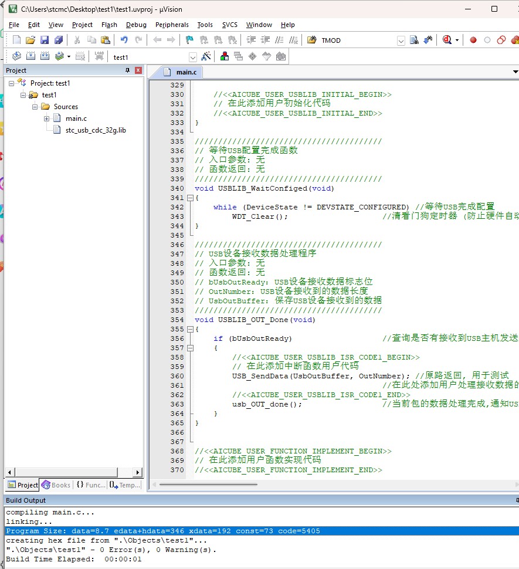519x569 pixels.
Task: Select stc_usb_cdc_32g.lib in project tree
Action: coord(96,130)
